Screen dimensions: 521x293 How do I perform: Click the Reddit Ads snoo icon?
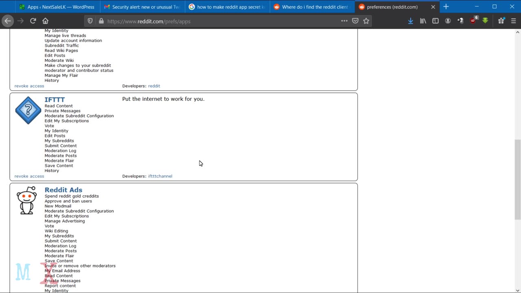point(26,200)
